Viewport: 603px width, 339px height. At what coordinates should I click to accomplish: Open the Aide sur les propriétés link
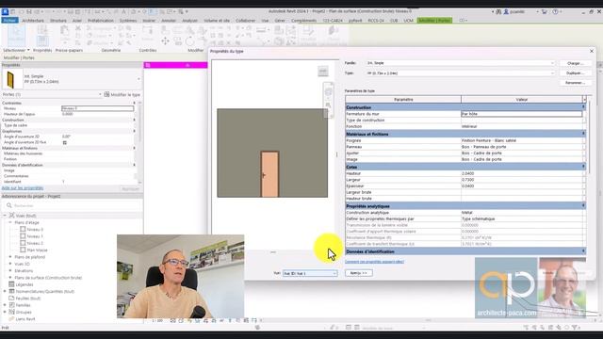(23, 188)
